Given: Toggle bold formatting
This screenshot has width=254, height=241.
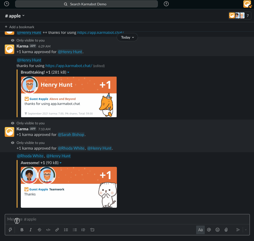Looking at the screenshot, I should 22,230.
